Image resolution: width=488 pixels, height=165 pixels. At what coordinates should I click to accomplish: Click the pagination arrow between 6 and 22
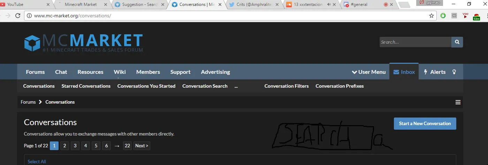pos(117,146)
